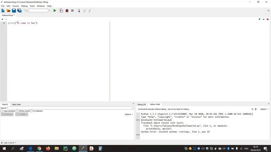Go back in editor history arrow
This screenshot has height=152, width=271.
[x=2, y=19]
